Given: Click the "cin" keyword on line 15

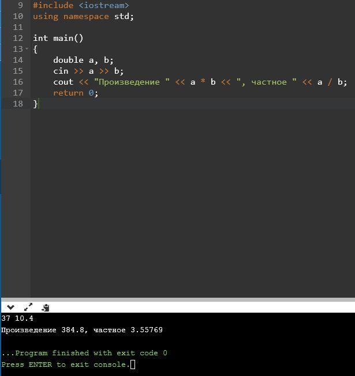Looking at the screenshot, I should tap(61, 71).
